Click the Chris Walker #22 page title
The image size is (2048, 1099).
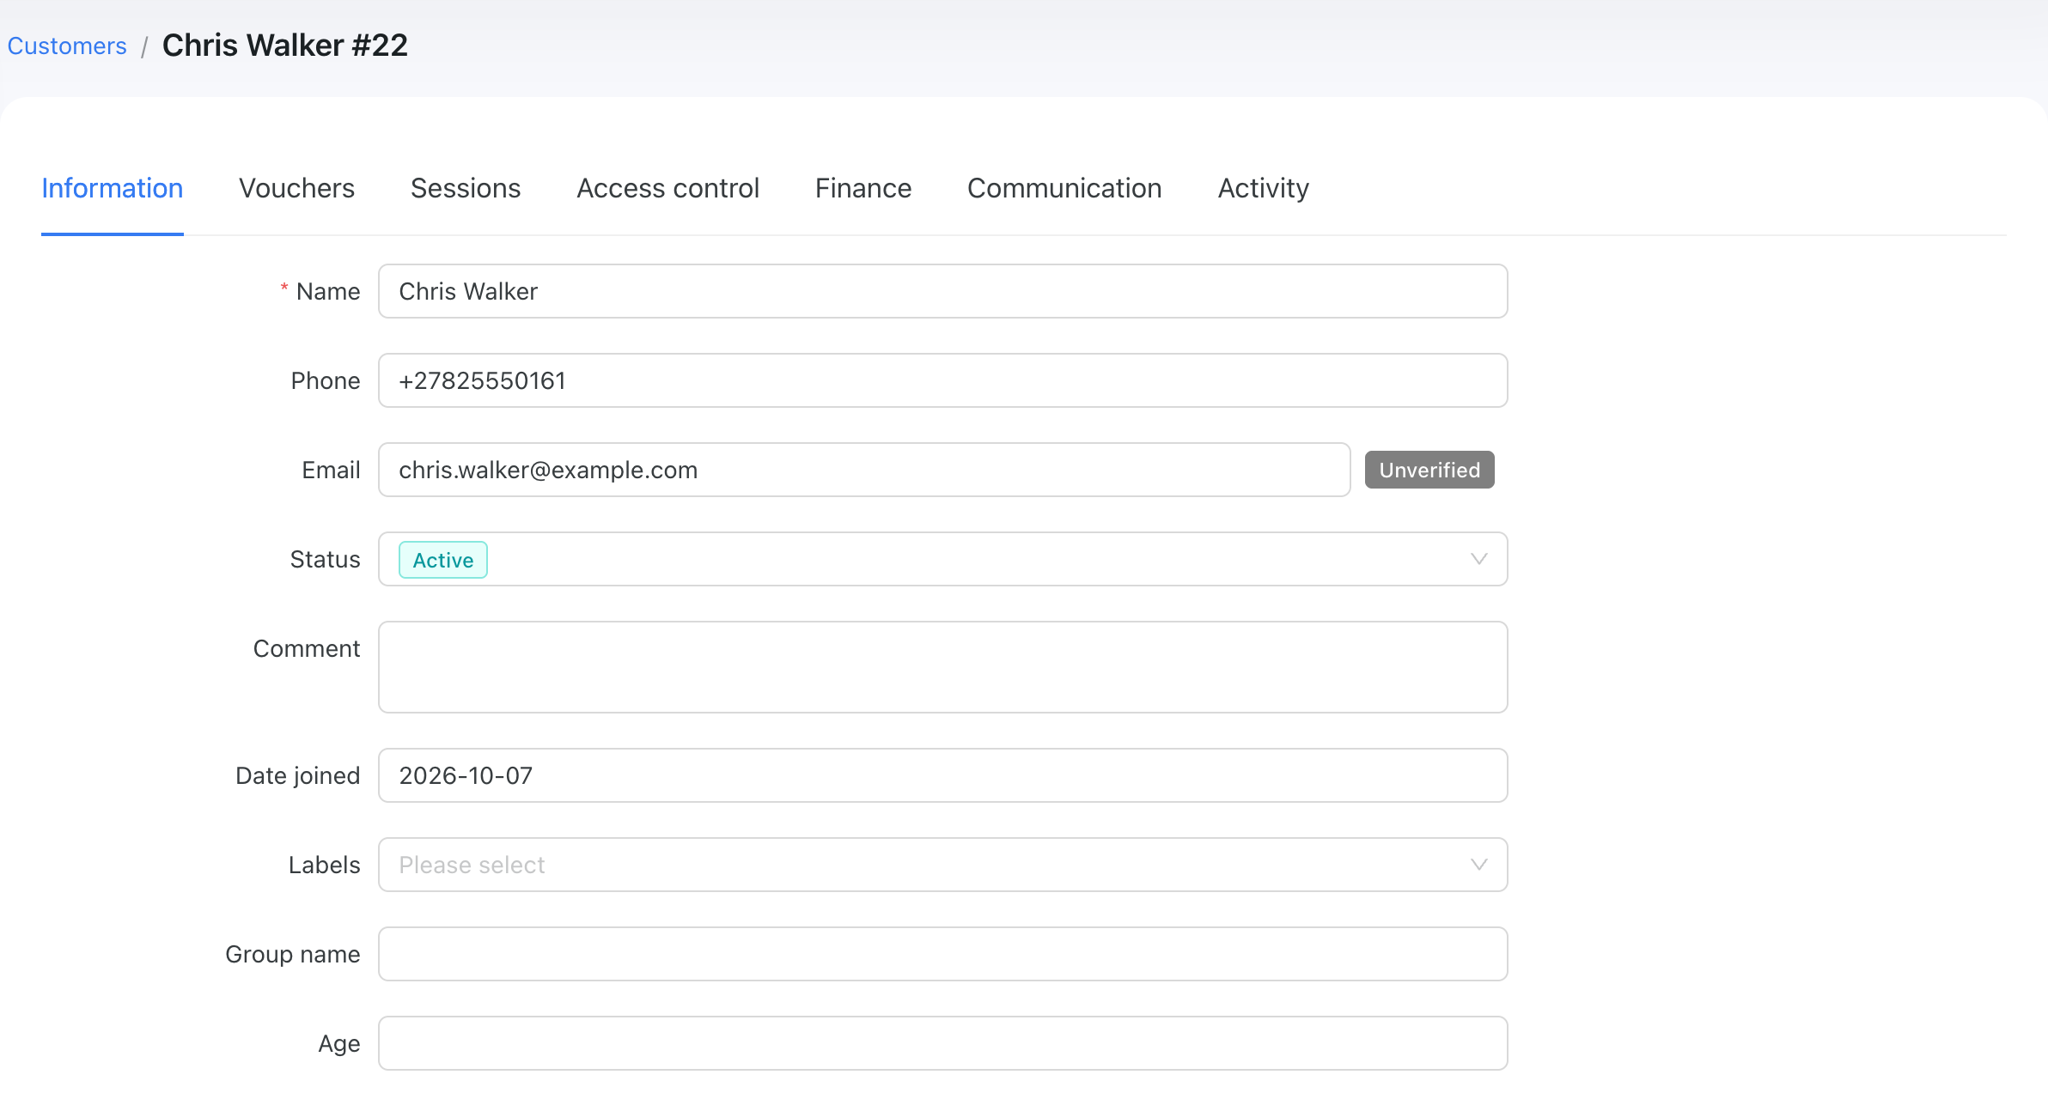[285, 46]
